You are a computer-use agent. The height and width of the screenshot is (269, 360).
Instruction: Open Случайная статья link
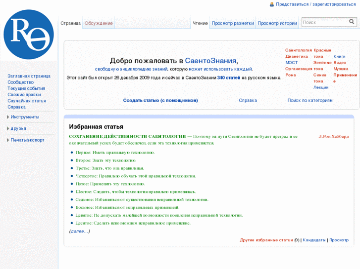click(27, 101)
